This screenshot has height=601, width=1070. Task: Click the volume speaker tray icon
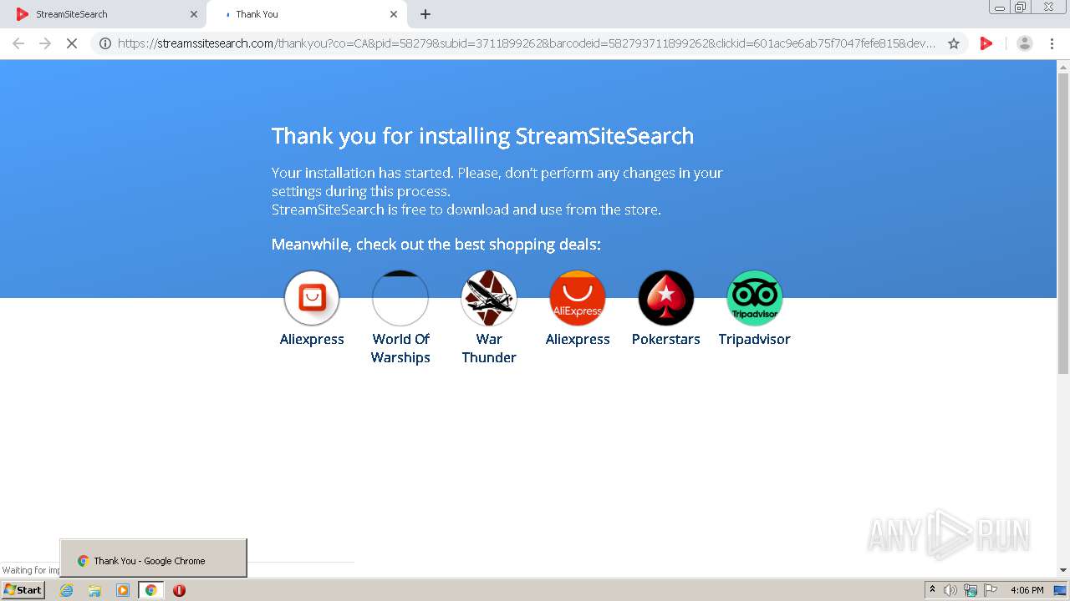(x=950, y=590)
